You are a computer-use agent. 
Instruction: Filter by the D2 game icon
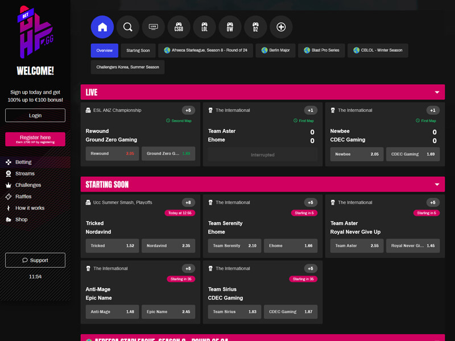(255, 27)
